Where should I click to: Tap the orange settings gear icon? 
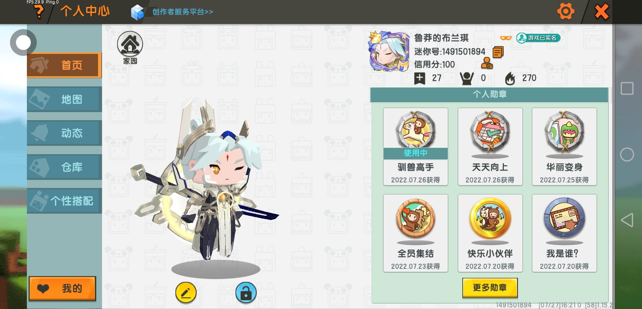tap(565, 11)
